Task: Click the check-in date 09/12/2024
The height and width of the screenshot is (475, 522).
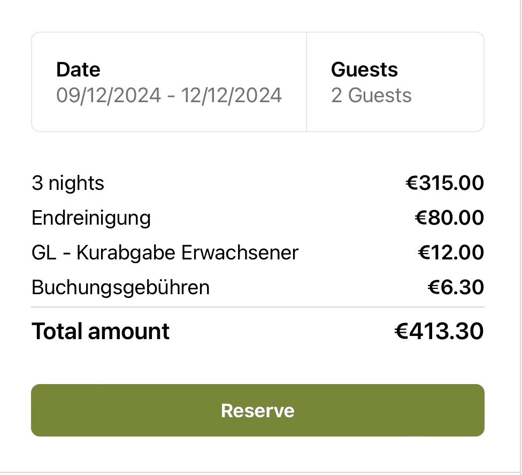Action: [x=109, y=96]
